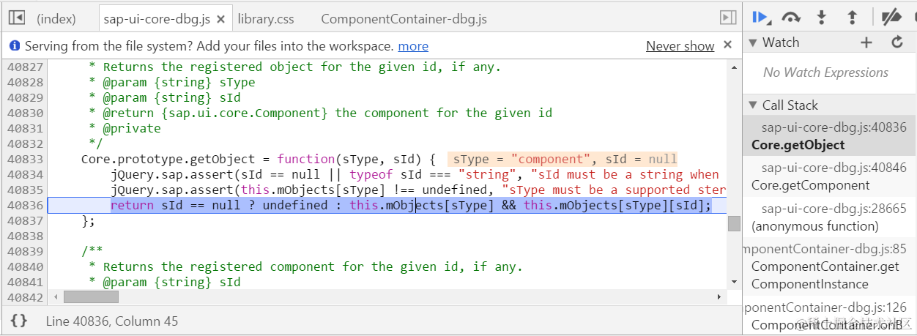Click the left arrow of horizontal scrollbar
Viewport: 917px width, 336px height.
[56, 296]
